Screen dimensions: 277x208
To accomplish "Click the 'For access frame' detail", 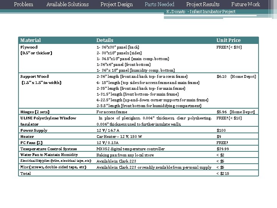I will (x=112, y=112).
